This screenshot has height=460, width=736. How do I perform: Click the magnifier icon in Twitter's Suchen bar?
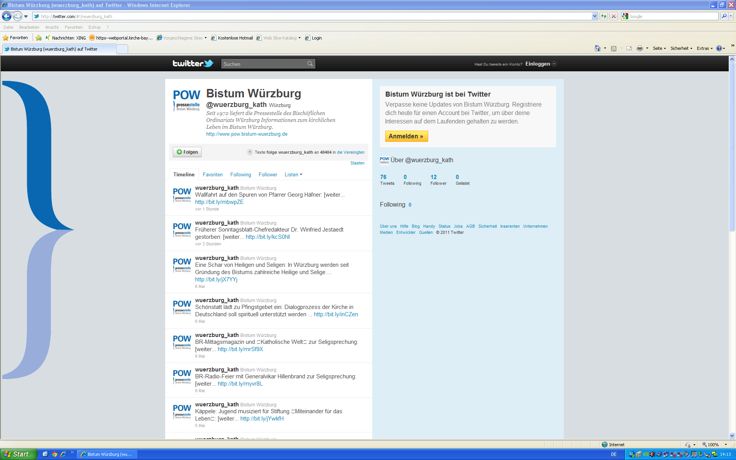tap(310, 64)
